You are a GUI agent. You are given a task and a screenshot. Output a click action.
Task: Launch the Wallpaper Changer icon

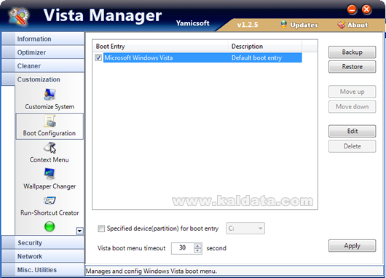50,174
